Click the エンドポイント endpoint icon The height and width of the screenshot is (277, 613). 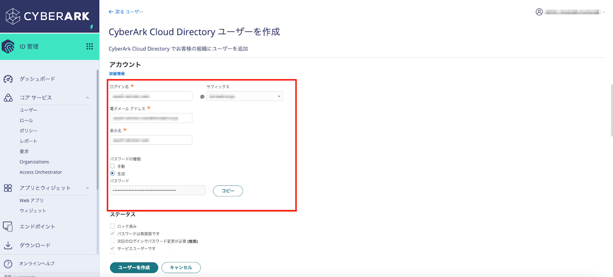(x=8, y=226)
